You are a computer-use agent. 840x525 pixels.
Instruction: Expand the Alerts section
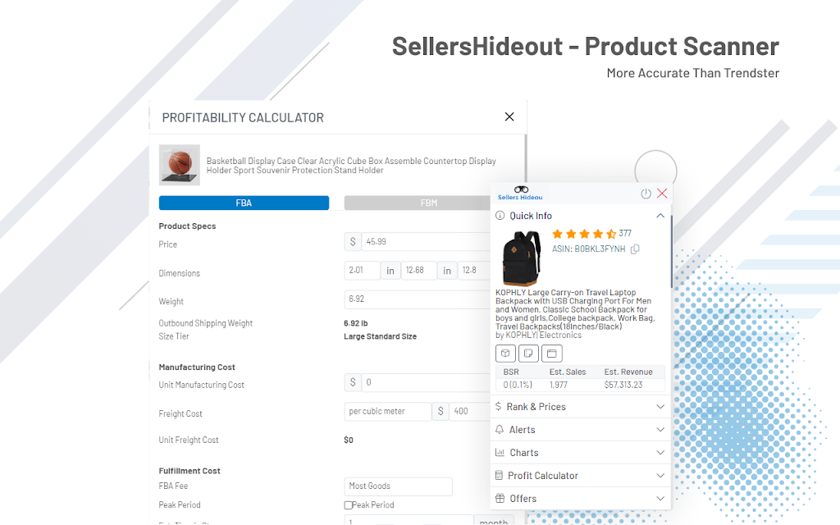pos(581,430)
